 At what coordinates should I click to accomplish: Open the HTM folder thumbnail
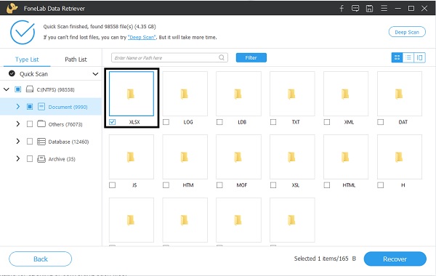pyautogui.click(x=185, y=157)
